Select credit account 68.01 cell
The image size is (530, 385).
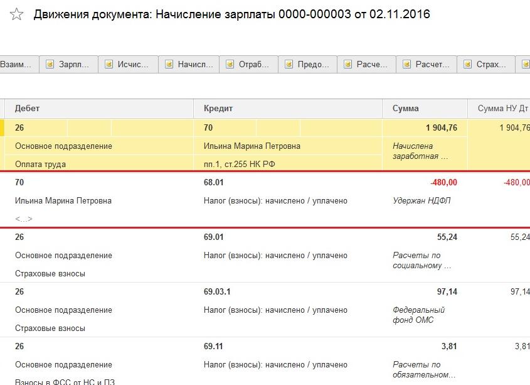click(214, 182)
